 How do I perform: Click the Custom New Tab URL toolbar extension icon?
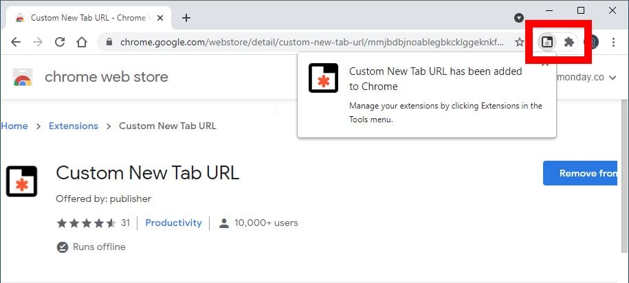(547, 42)
